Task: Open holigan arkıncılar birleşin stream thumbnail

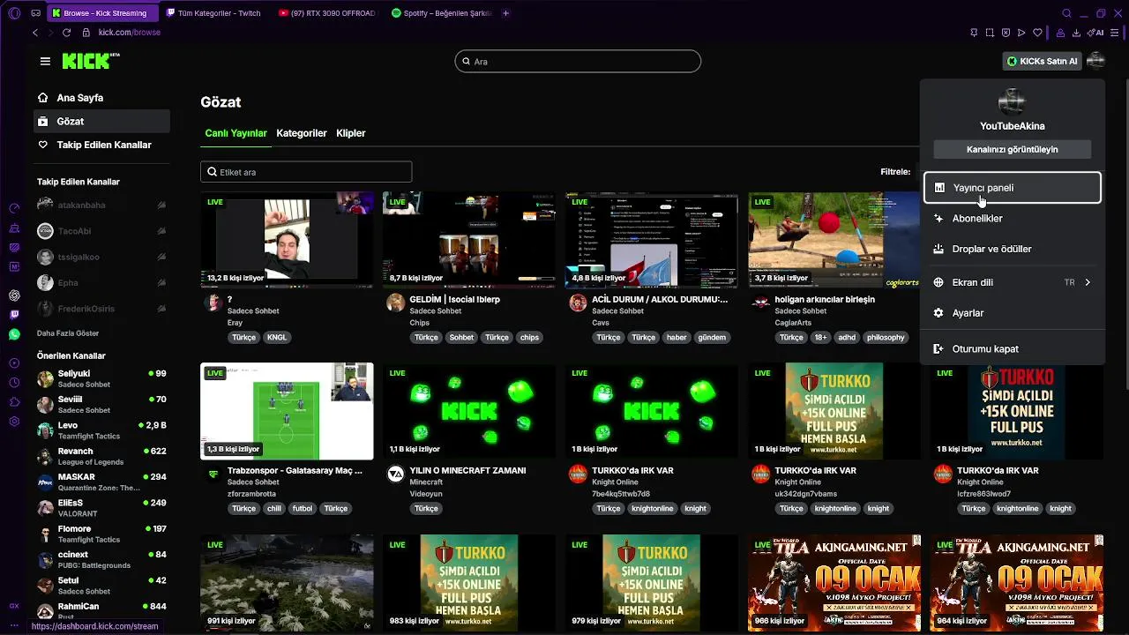Action: (834, 240)
